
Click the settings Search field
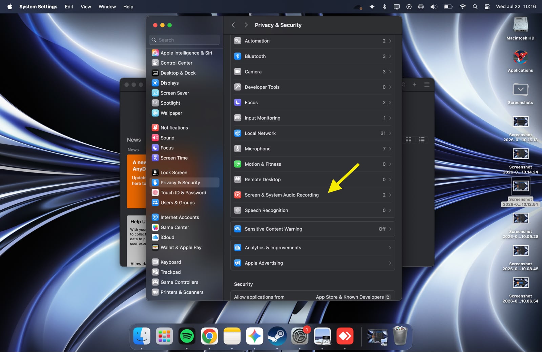(184, 40)
